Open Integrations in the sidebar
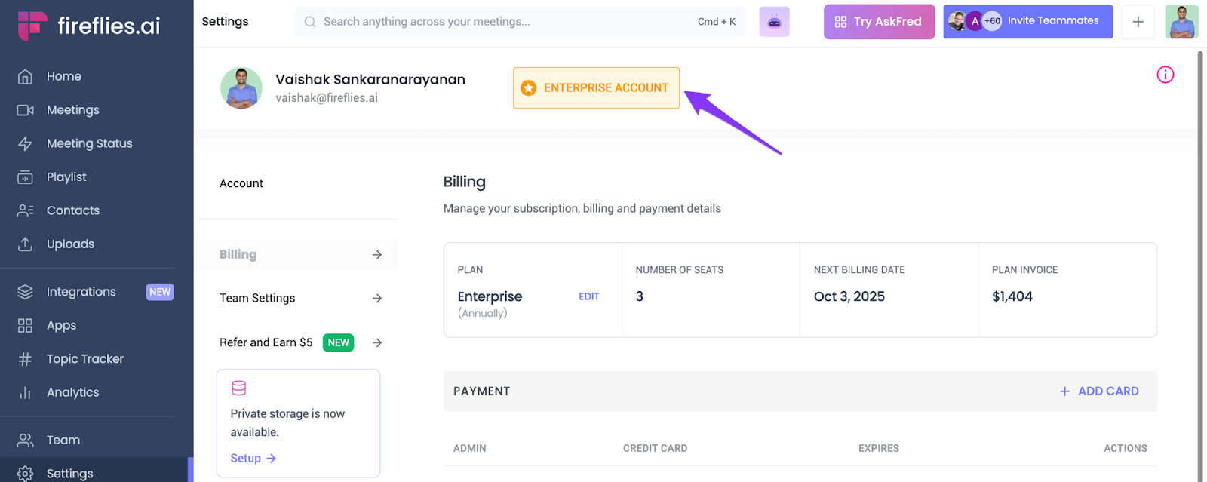This screenshot has height=482, width=1207. [x=81, y=292]
